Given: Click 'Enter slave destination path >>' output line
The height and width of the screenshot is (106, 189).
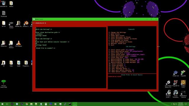Looking at the screenshot, I should pos(48,32).
